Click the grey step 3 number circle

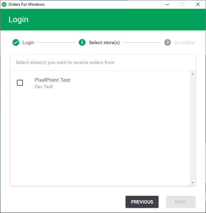tap(168, 42)
